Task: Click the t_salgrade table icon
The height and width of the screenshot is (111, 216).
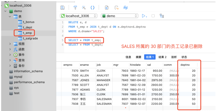Action: (x=20, y=38)
